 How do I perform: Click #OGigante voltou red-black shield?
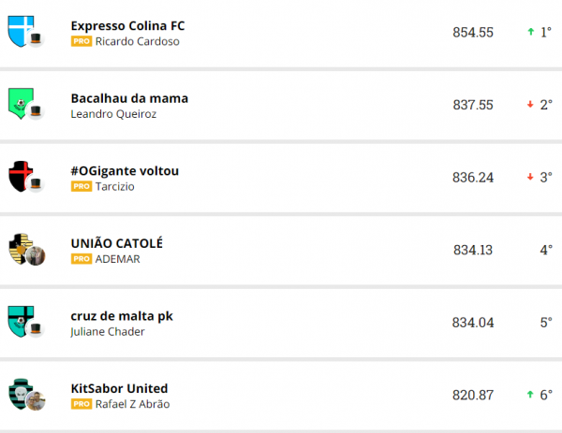(x=20, y=175)
